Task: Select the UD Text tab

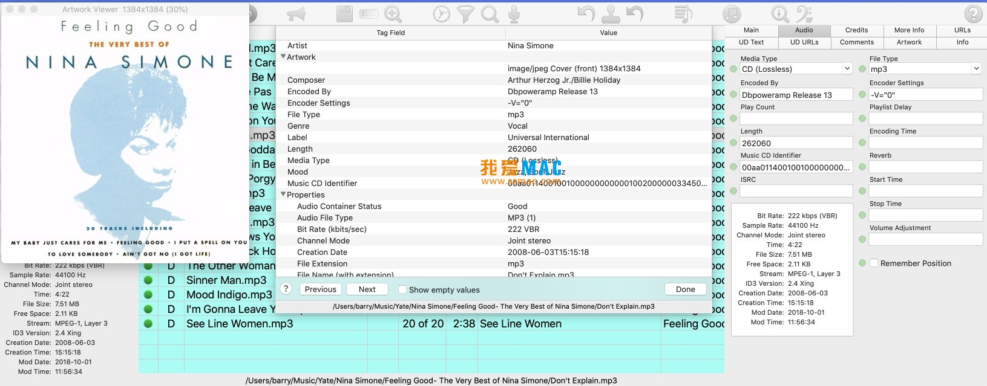Action: pos(751,42)
